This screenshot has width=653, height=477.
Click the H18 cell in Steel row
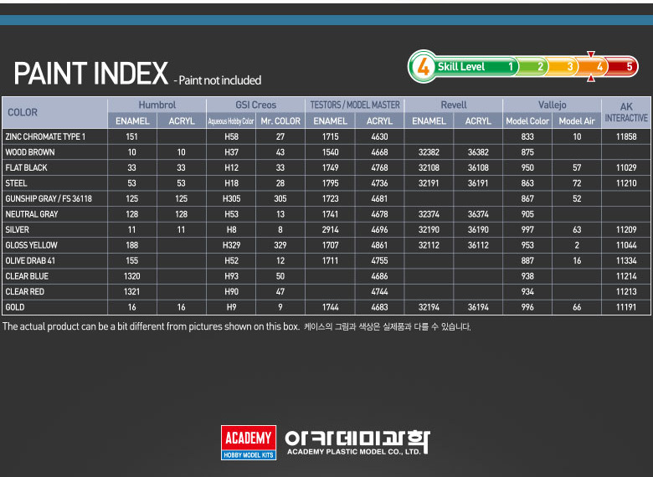point(231,183)
